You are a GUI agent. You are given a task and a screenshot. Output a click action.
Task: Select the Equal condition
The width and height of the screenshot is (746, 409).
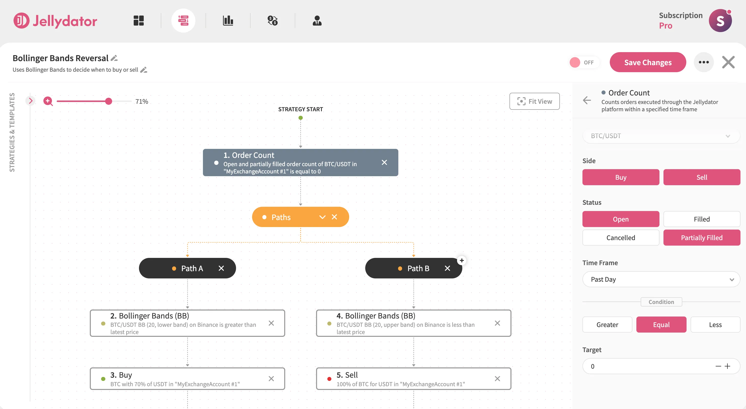[661, 325]
